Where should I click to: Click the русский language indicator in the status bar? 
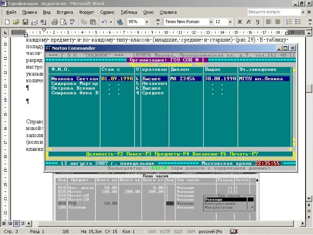pos(210,231)
